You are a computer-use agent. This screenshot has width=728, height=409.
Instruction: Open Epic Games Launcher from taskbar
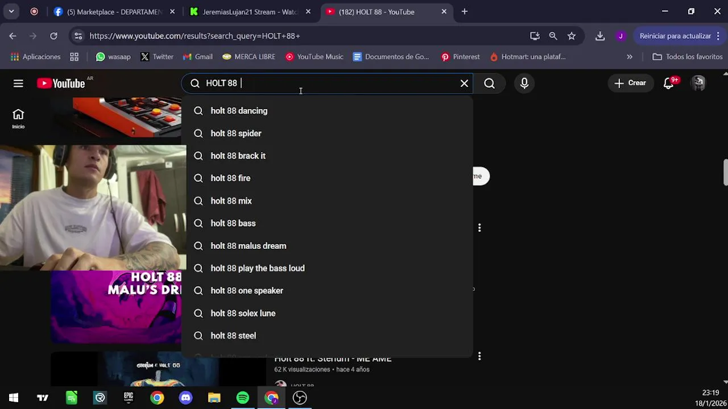[129, 398]
